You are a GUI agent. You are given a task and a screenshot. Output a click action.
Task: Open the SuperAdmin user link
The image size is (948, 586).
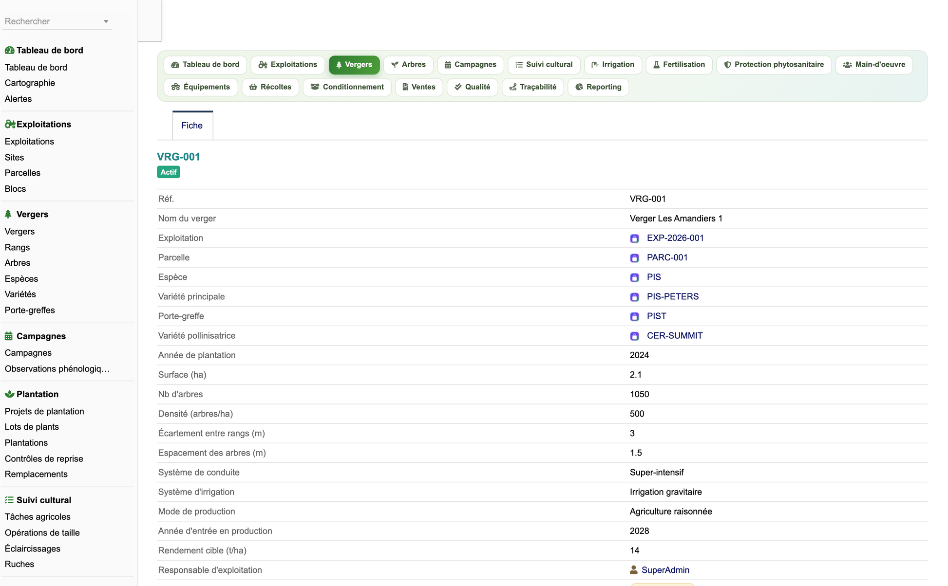(665, 570)
